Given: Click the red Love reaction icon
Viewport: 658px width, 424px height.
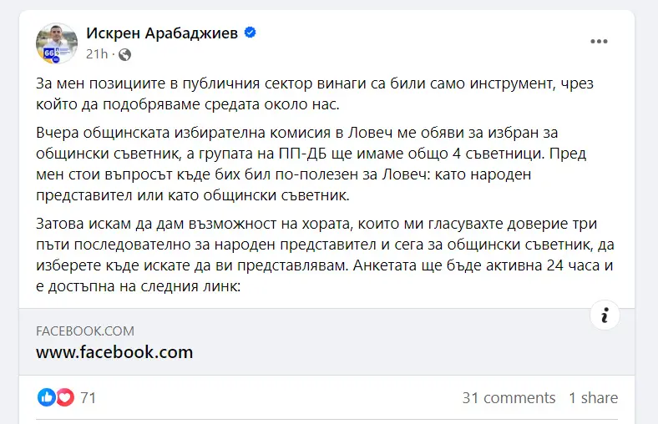Looking at the screenshot, I should coord(64,397).
